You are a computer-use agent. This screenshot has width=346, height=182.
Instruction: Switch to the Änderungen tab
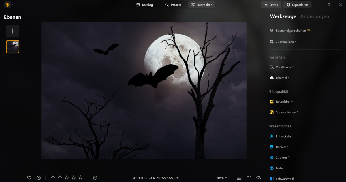314,16
